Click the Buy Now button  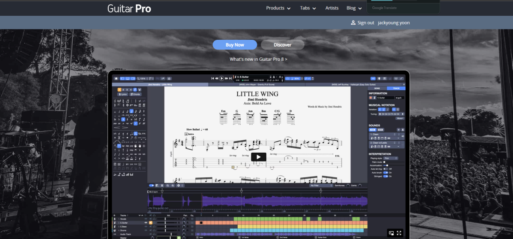click(x=235, y=45)
